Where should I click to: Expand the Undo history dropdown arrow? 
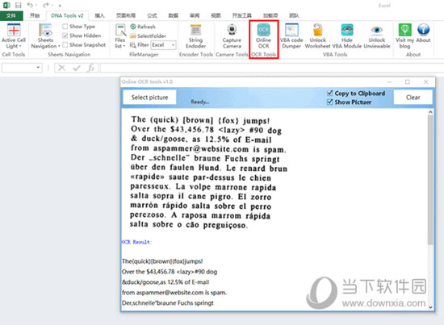[x=36, y=6]
